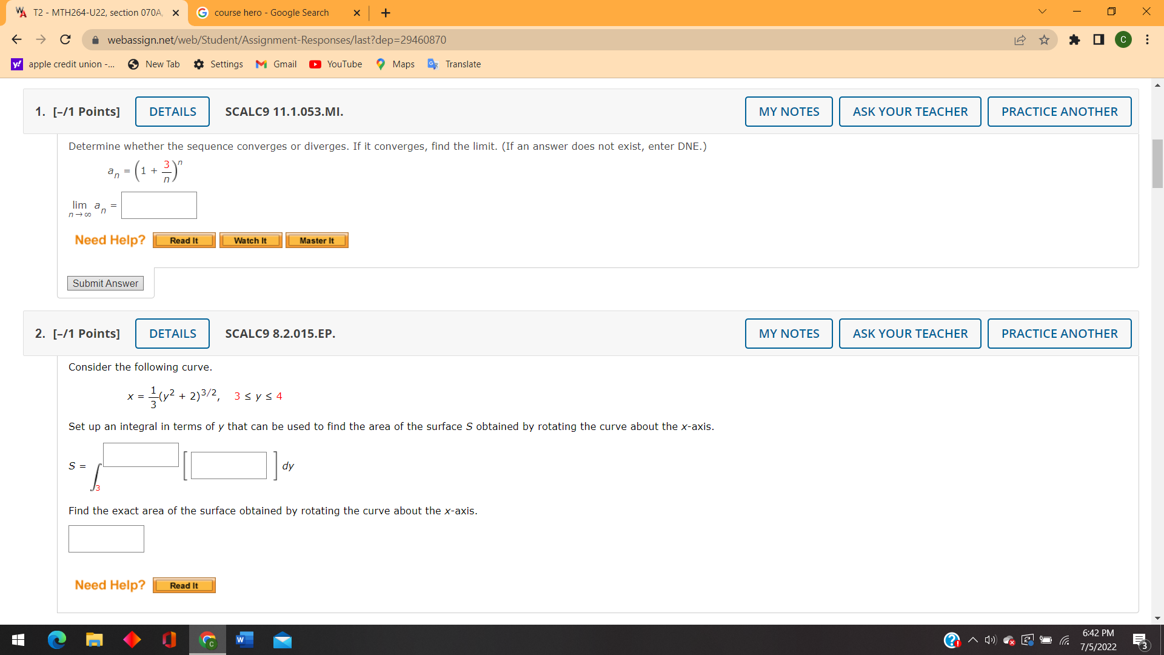Click the page vertical scrollbar thumb
The image size is (1164, 655).
coord(1157,164)
